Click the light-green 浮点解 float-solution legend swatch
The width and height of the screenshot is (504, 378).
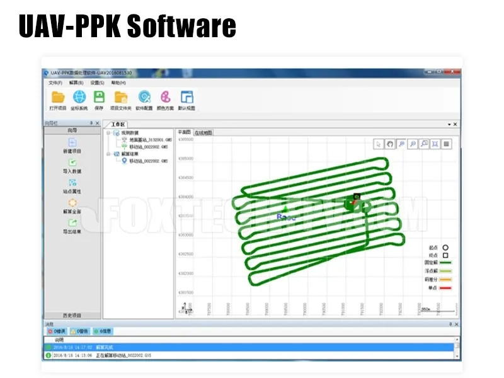445,272
